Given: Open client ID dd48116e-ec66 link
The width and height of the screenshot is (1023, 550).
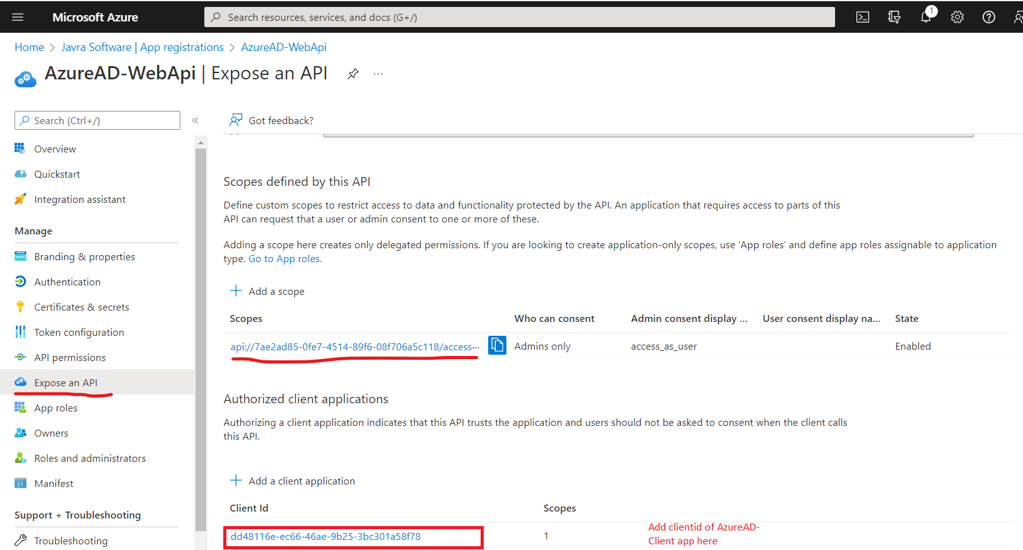Looking at the screenshot, I should point(325,536).
